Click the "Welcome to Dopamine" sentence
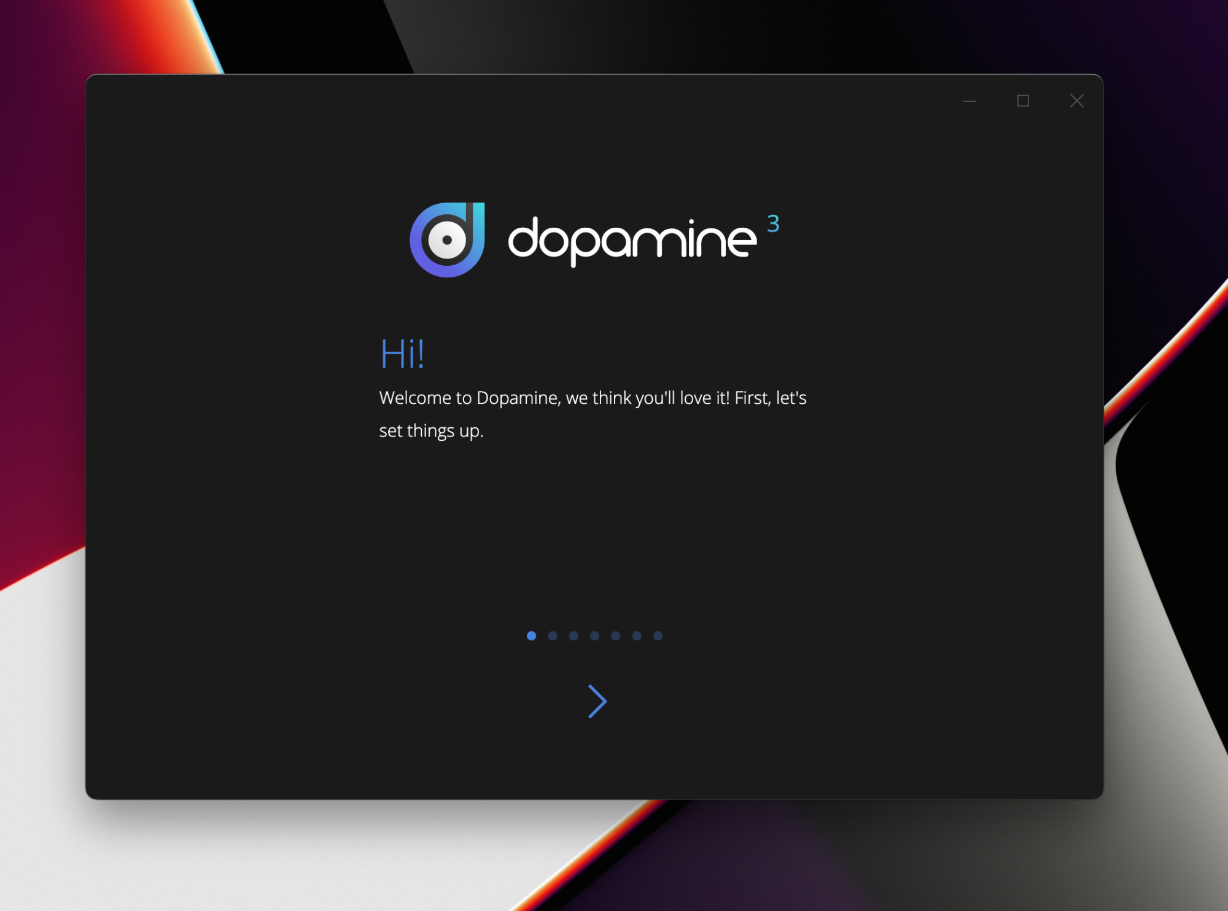The width and height of the screenshot is (1228, 911). pos(469,398)
